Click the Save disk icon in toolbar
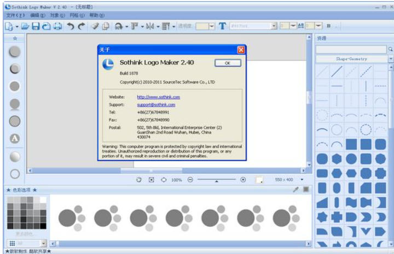This screenshot has height=254, width=394. (36, 26)
